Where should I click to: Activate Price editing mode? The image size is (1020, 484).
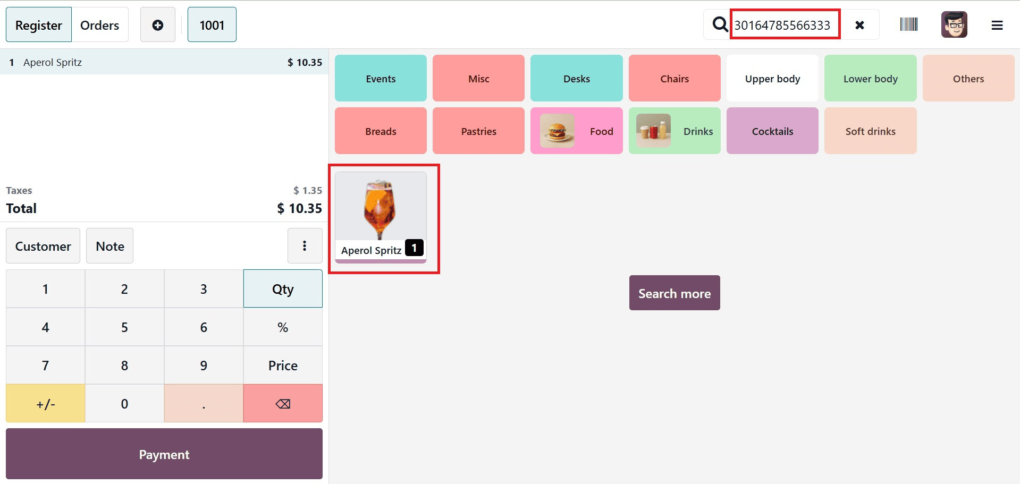click(282, 365)
